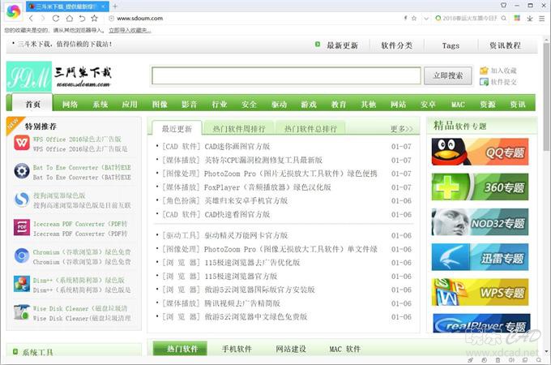Switch to 热门软件总排行 tab
Screen dimensions: 551x365
(x=310, y=129)
